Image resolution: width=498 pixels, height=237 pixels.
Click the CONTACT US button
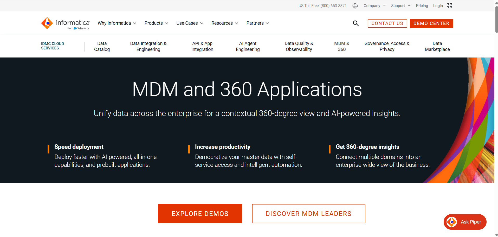(387, 23)
